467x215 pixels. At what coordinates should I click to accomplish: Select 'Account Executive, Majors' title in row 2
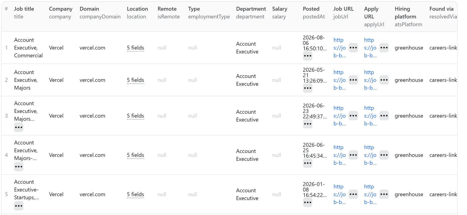[26, 80]
